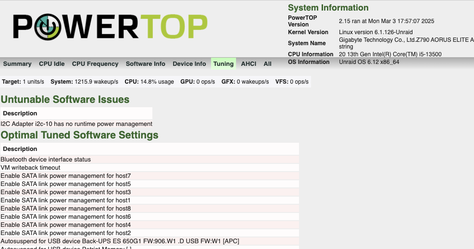Select the Tuning tab

pyautogui.click(x=224, y=64)
